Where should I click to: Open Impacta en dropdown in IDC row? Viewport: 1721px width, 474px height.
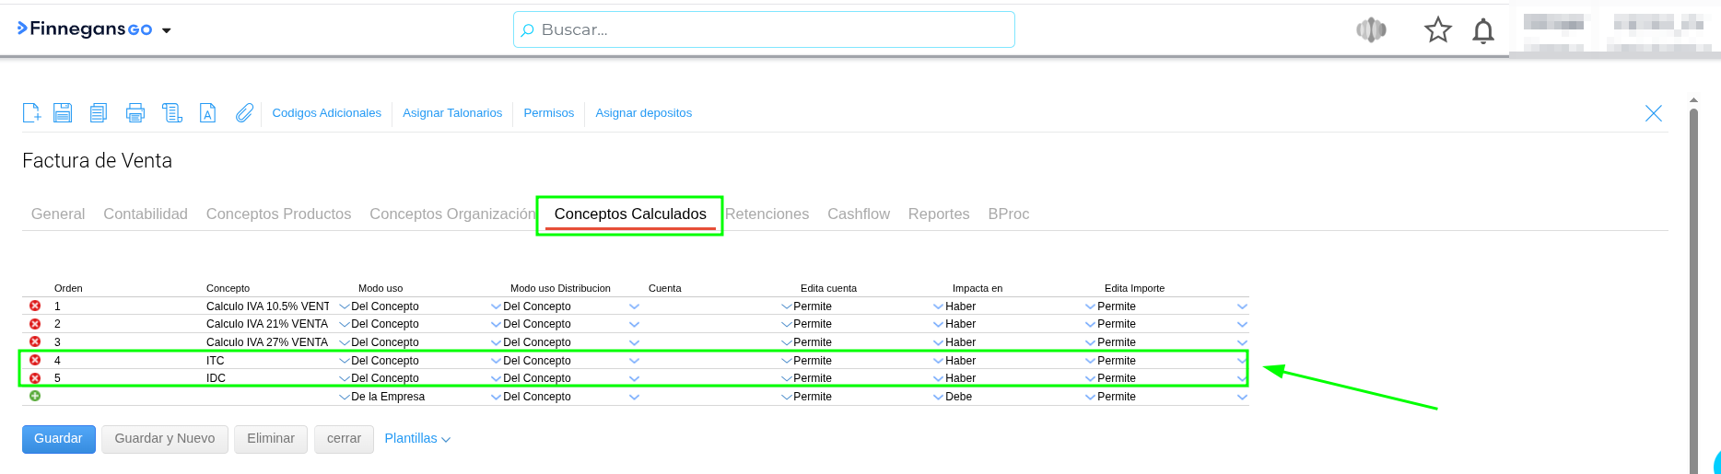coord(1090,378)
